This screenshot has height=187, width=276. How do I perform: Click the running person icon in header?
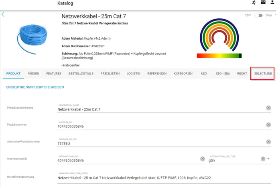[x=254, y=3]
